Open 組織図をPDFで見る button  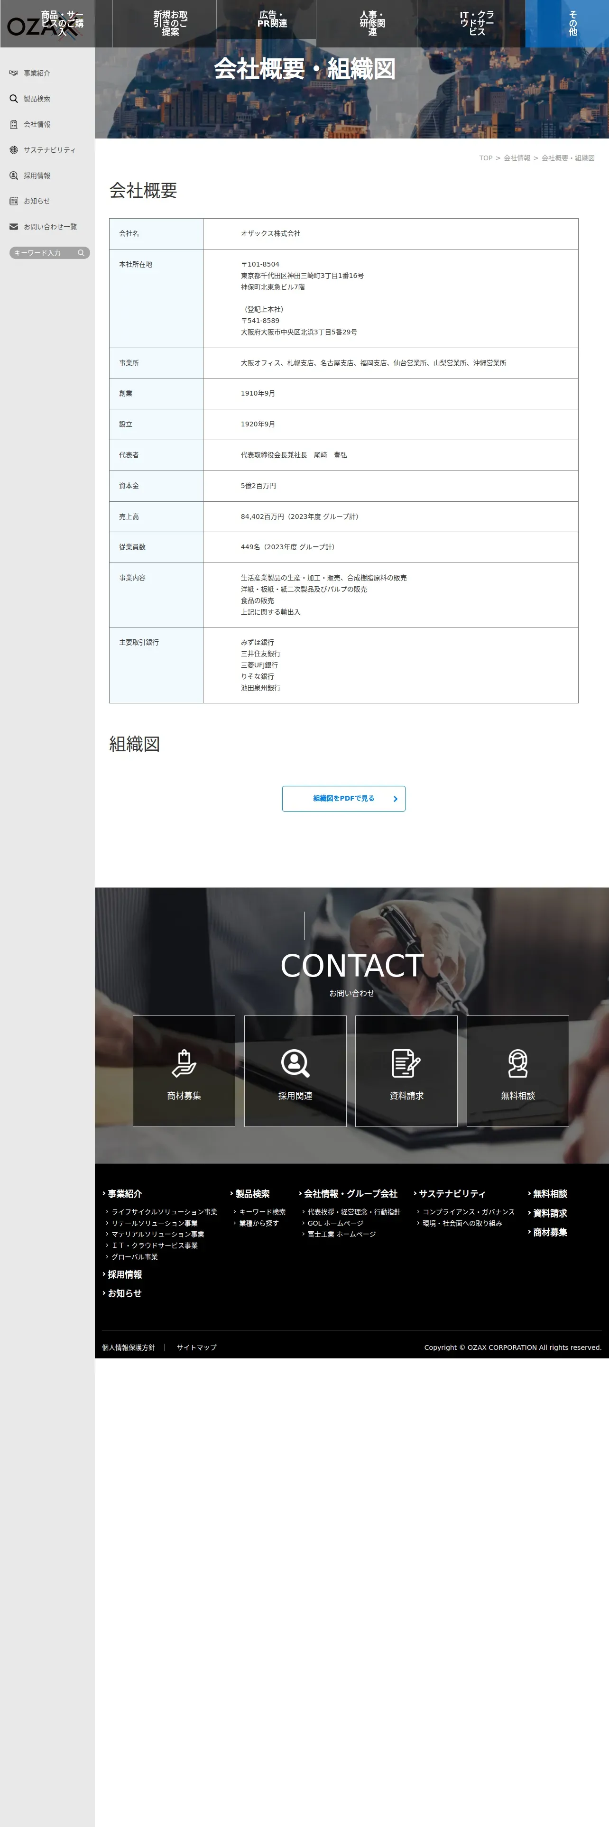[x=344, y=799]
